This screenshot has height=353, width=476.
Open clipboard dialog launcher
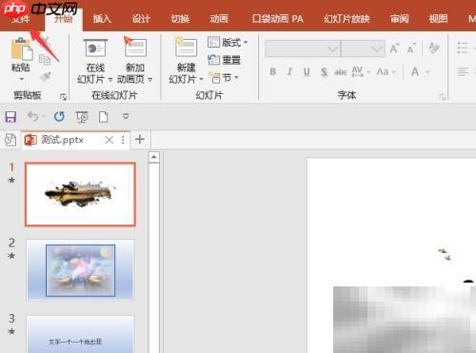click(x=63, y=97)
